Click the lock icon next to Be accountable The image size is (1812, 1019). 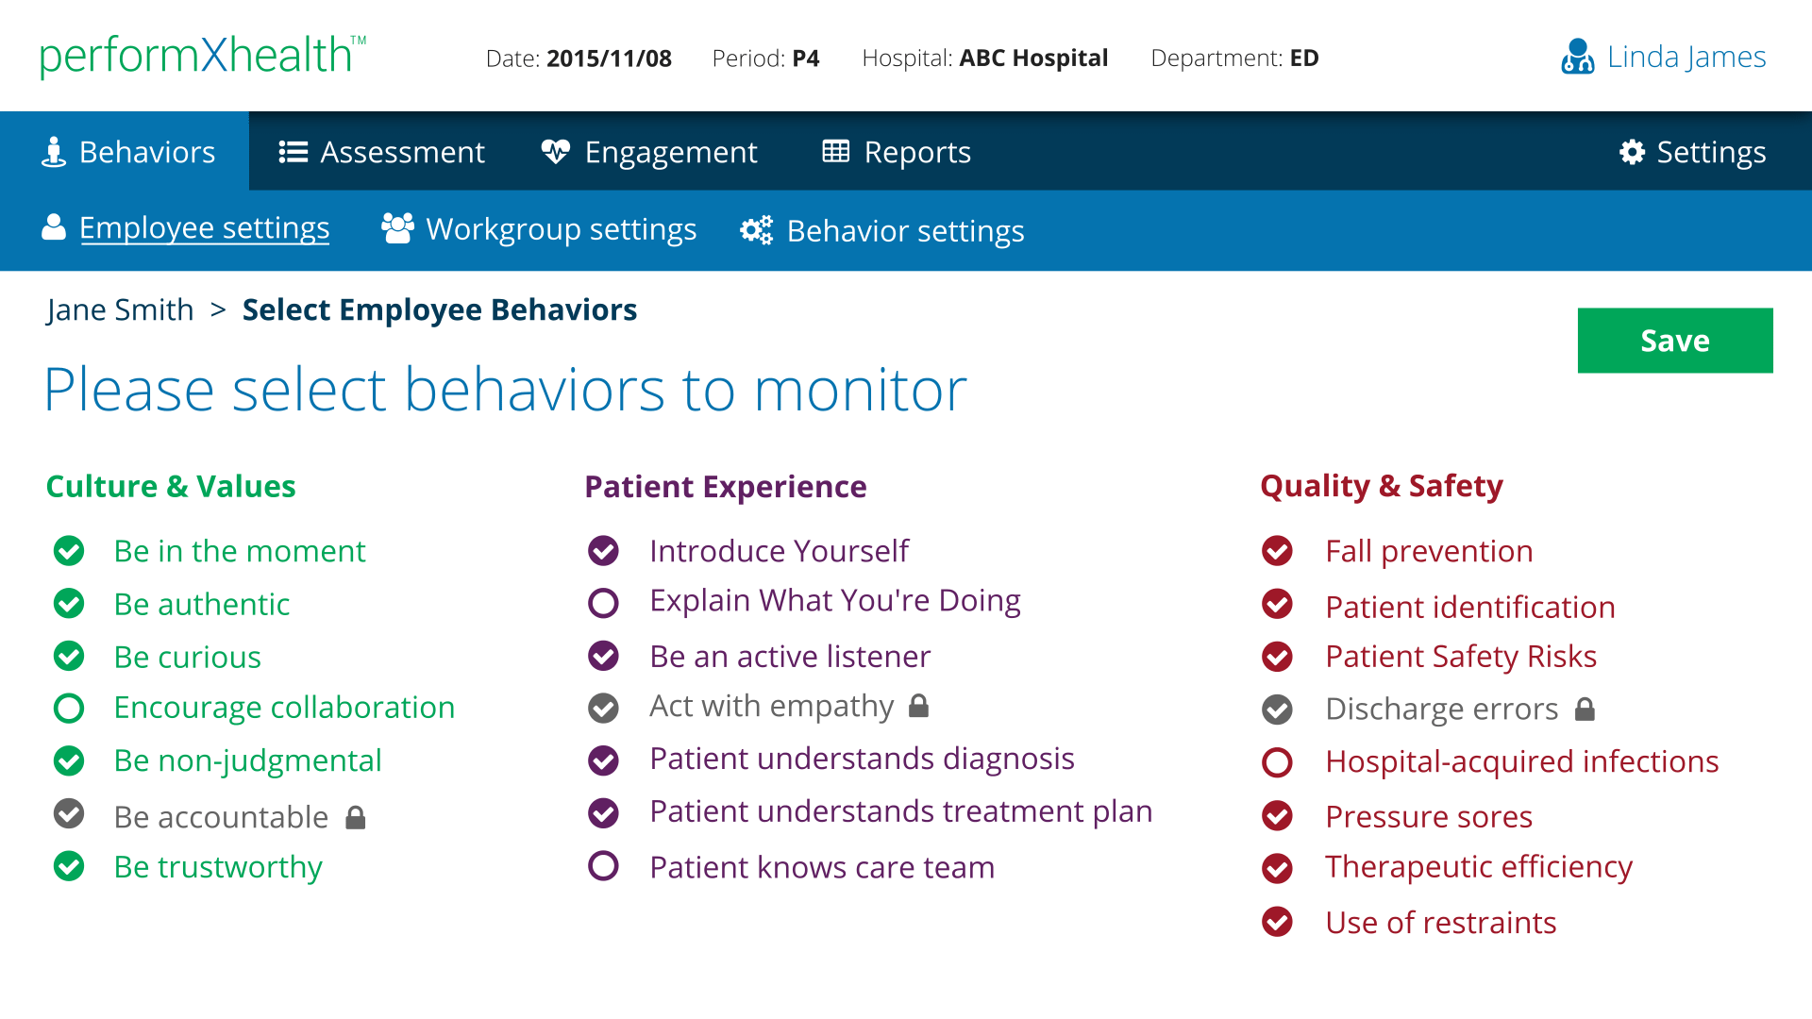355,817
